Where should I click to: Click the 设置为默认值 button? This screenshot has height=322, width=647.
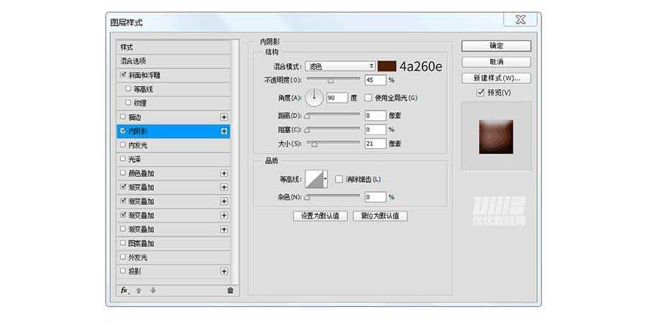[321, 216]
